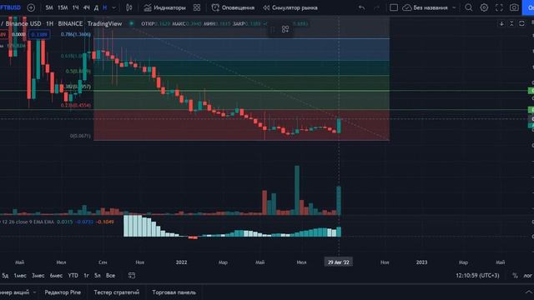The image size is (534, 300).
Task: Open the candlestick chart type selector
Action: pos(129,7)
